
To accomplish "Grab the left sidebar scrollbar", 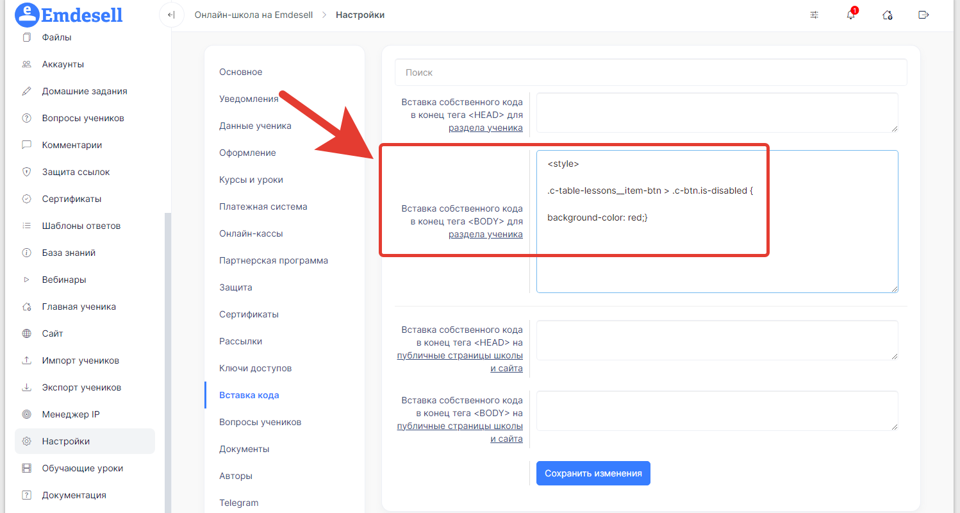I will click(167, 359).
